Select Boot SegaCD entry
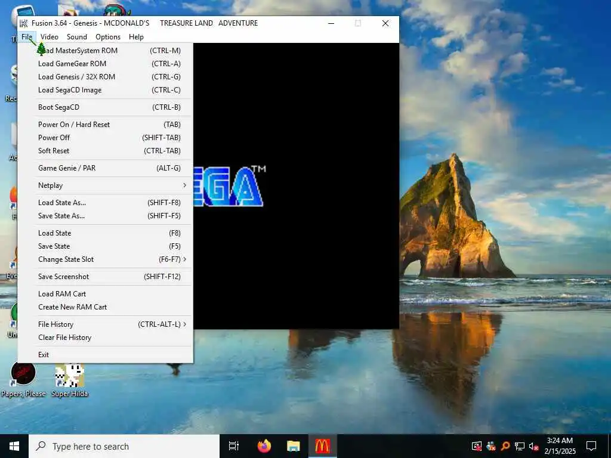 pos(106,107)
